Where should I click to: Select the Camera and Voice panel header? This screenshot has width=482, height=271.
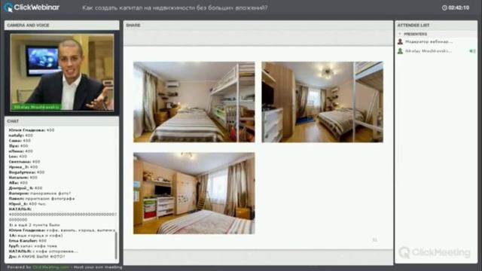click(62, 25)
